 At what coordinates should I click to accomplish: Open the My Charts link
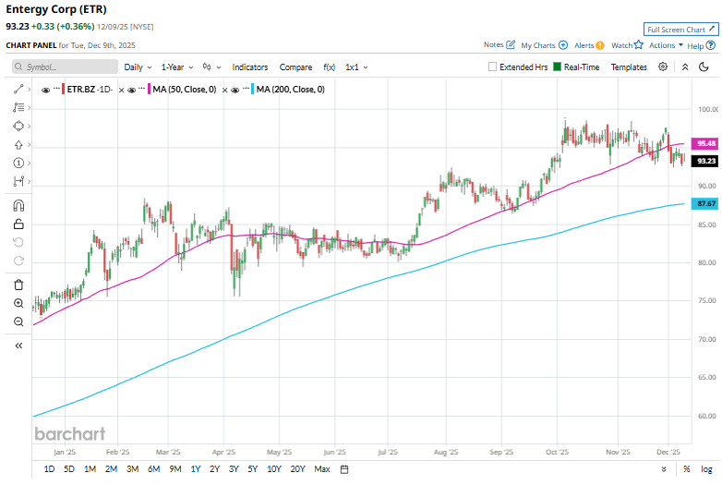pyautogui.click(x=543, y=44)
